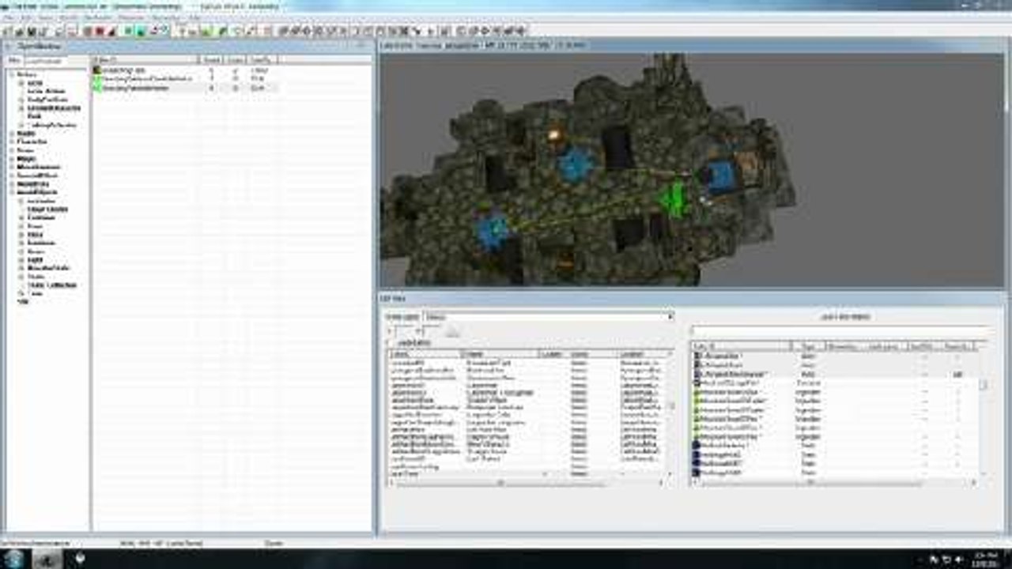
Task: Click the first toolbar icon to load files
Action: pyautogui.click(x=9, y=31)
